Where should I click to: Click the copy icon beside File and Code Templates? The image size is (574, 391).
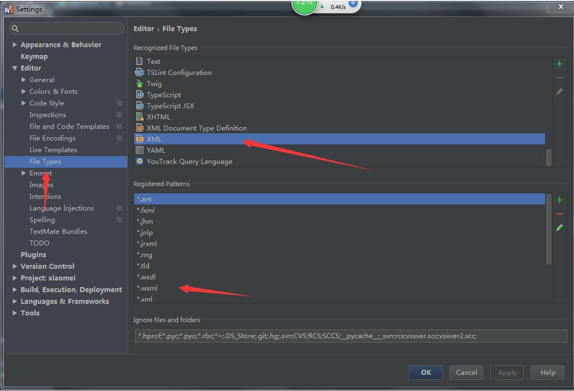[x=119, y=127]
